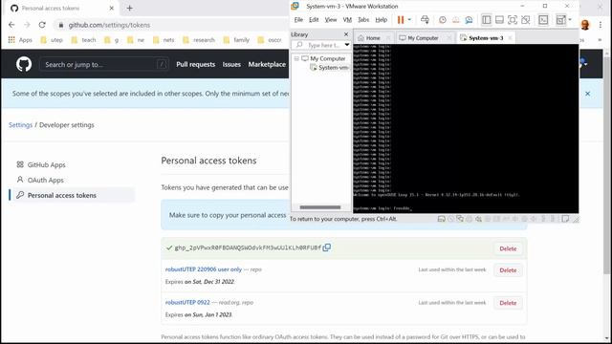The height and width of the screenshot is (344, 612).
Task: Send Ctrl+Alt+Del to the virtual machine
Action: point(425,19)
